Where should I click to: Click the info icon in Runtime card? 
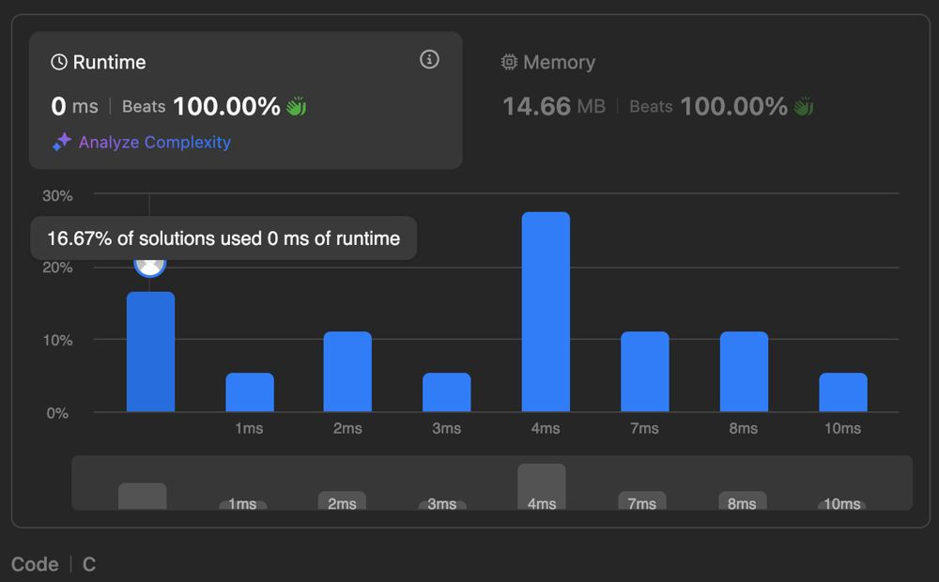pos(429,60)
